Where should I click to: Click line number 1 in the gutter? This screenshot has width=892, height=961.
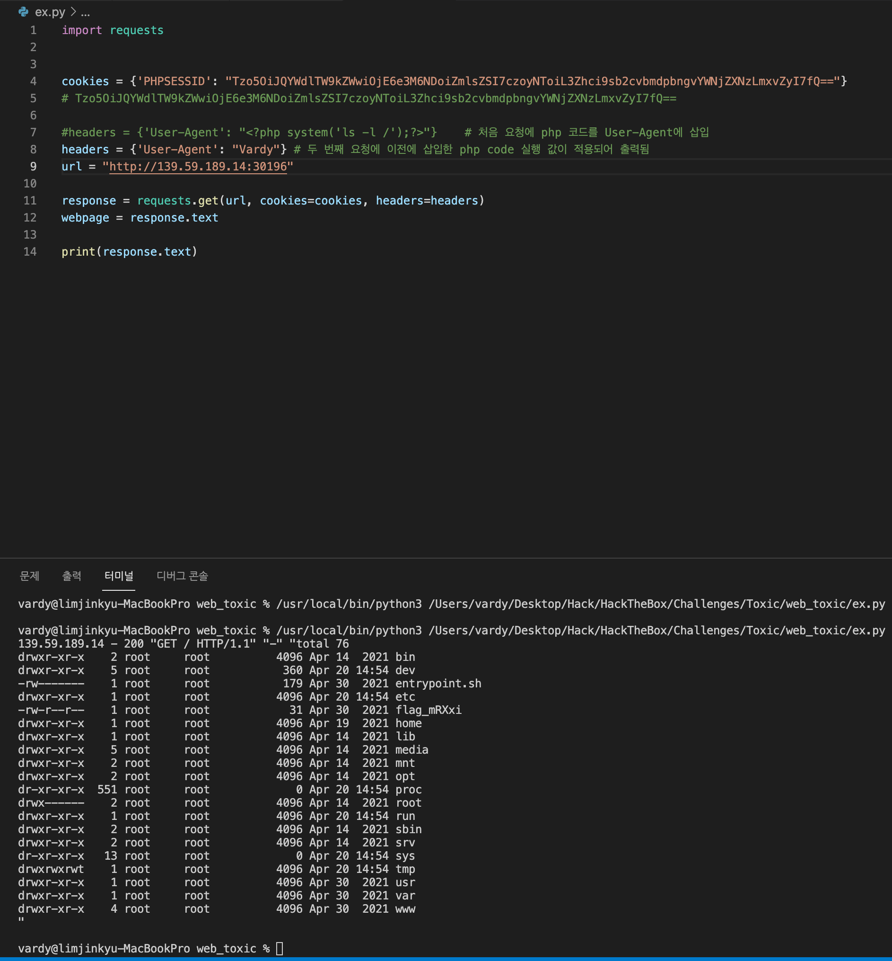(x=33, y=30)
